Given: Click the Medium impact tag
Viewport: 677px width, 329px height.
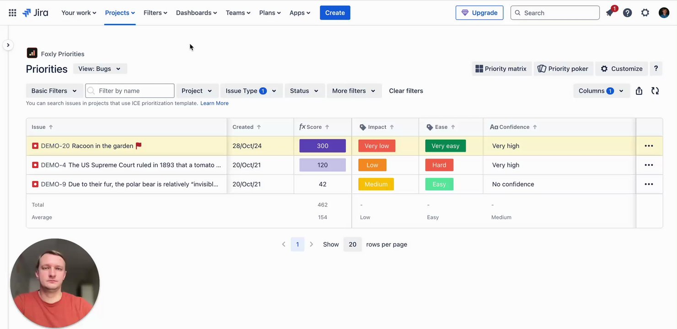Looking at the screenshot, I should 376,184.
